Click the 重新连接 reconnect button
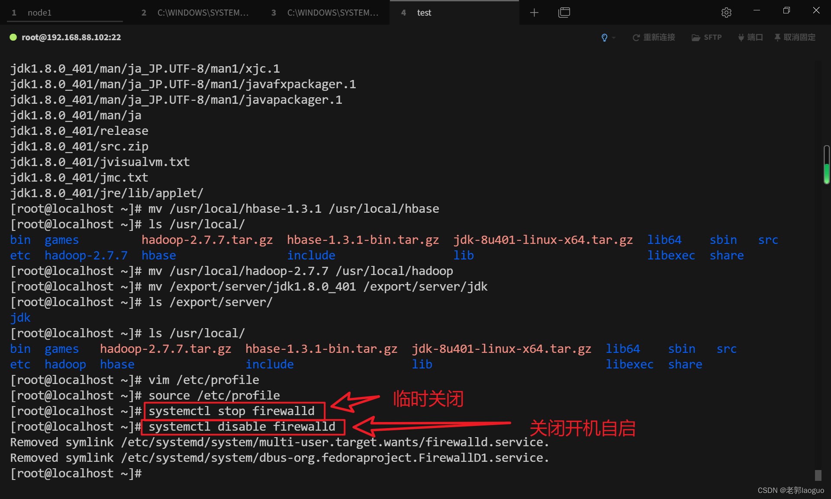This screenshot has height=499, width=831. point(654,38)
